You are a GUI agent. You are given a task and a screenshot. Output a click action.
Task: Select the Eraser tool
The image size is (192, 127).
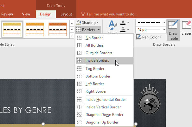[x=186, y=28]
